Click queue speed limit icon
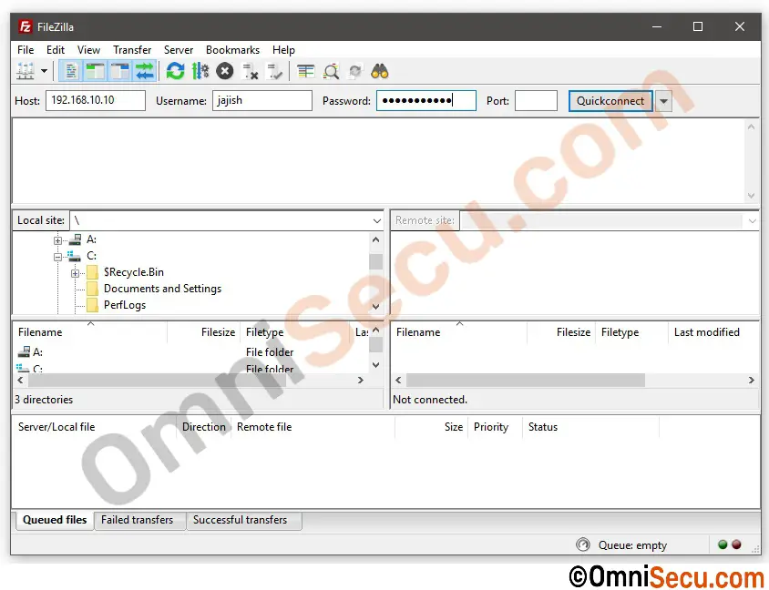This screenshot has width=769, height=590. pyautogui.click(x=582, y=544)
